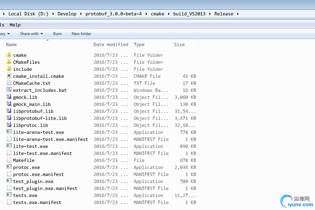Click the Release breadcrumb segment
The image size is (315, 210).
224,14
